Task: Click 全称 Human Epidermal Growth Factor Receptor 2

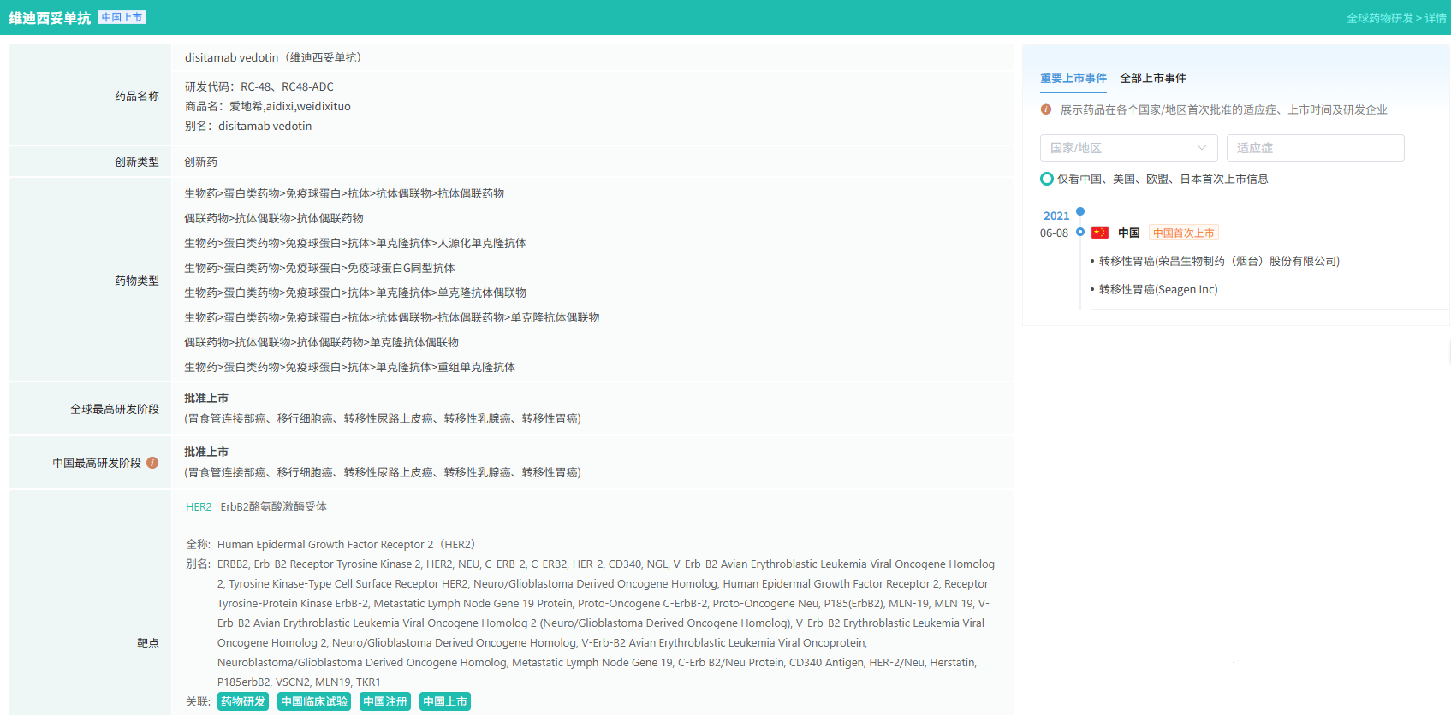Action: (330, 544)
